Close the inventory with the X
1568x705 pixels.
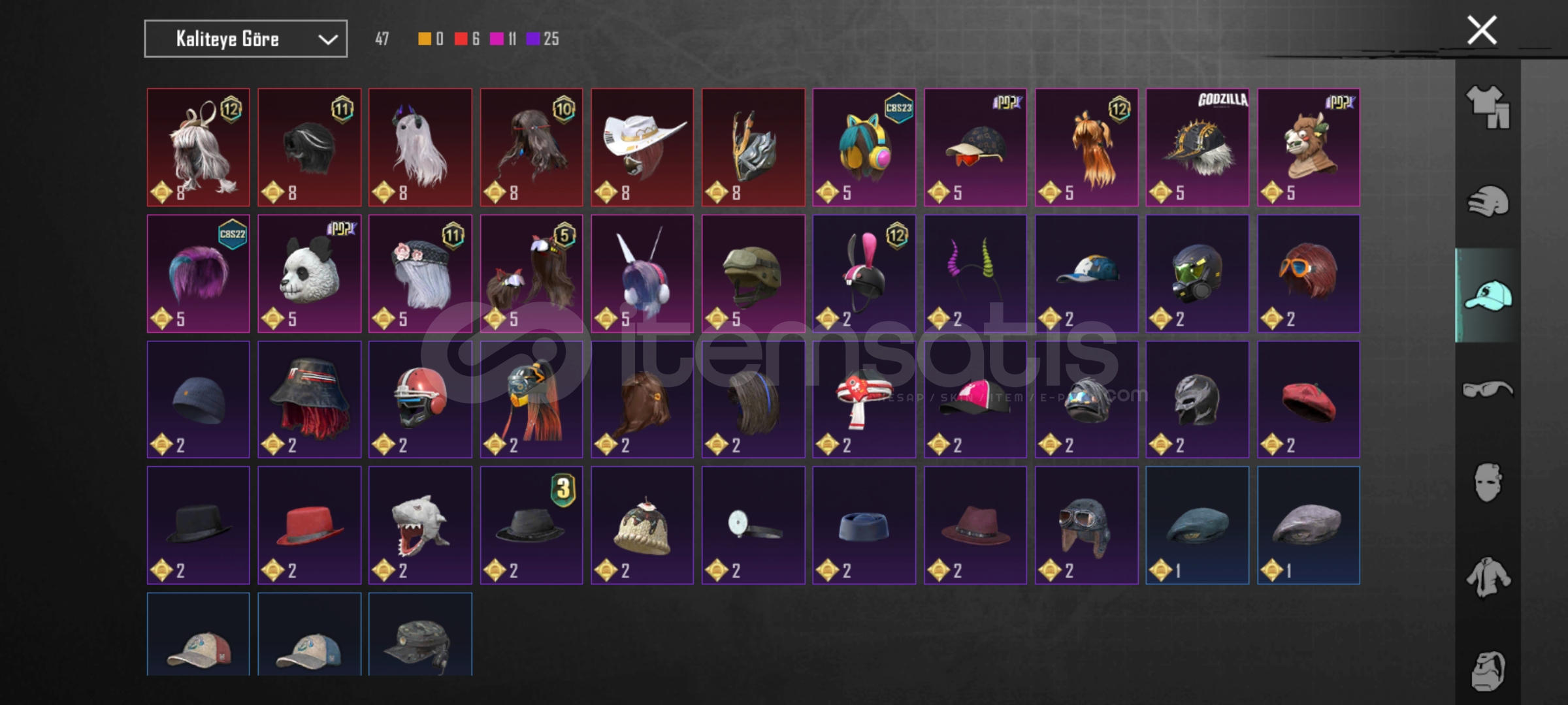pos(1481,30)
